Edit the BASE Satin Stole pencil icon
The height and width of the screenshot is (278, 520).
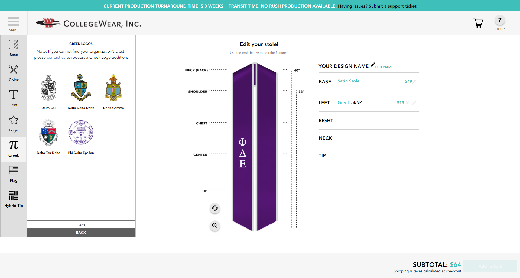coord(414,81)
